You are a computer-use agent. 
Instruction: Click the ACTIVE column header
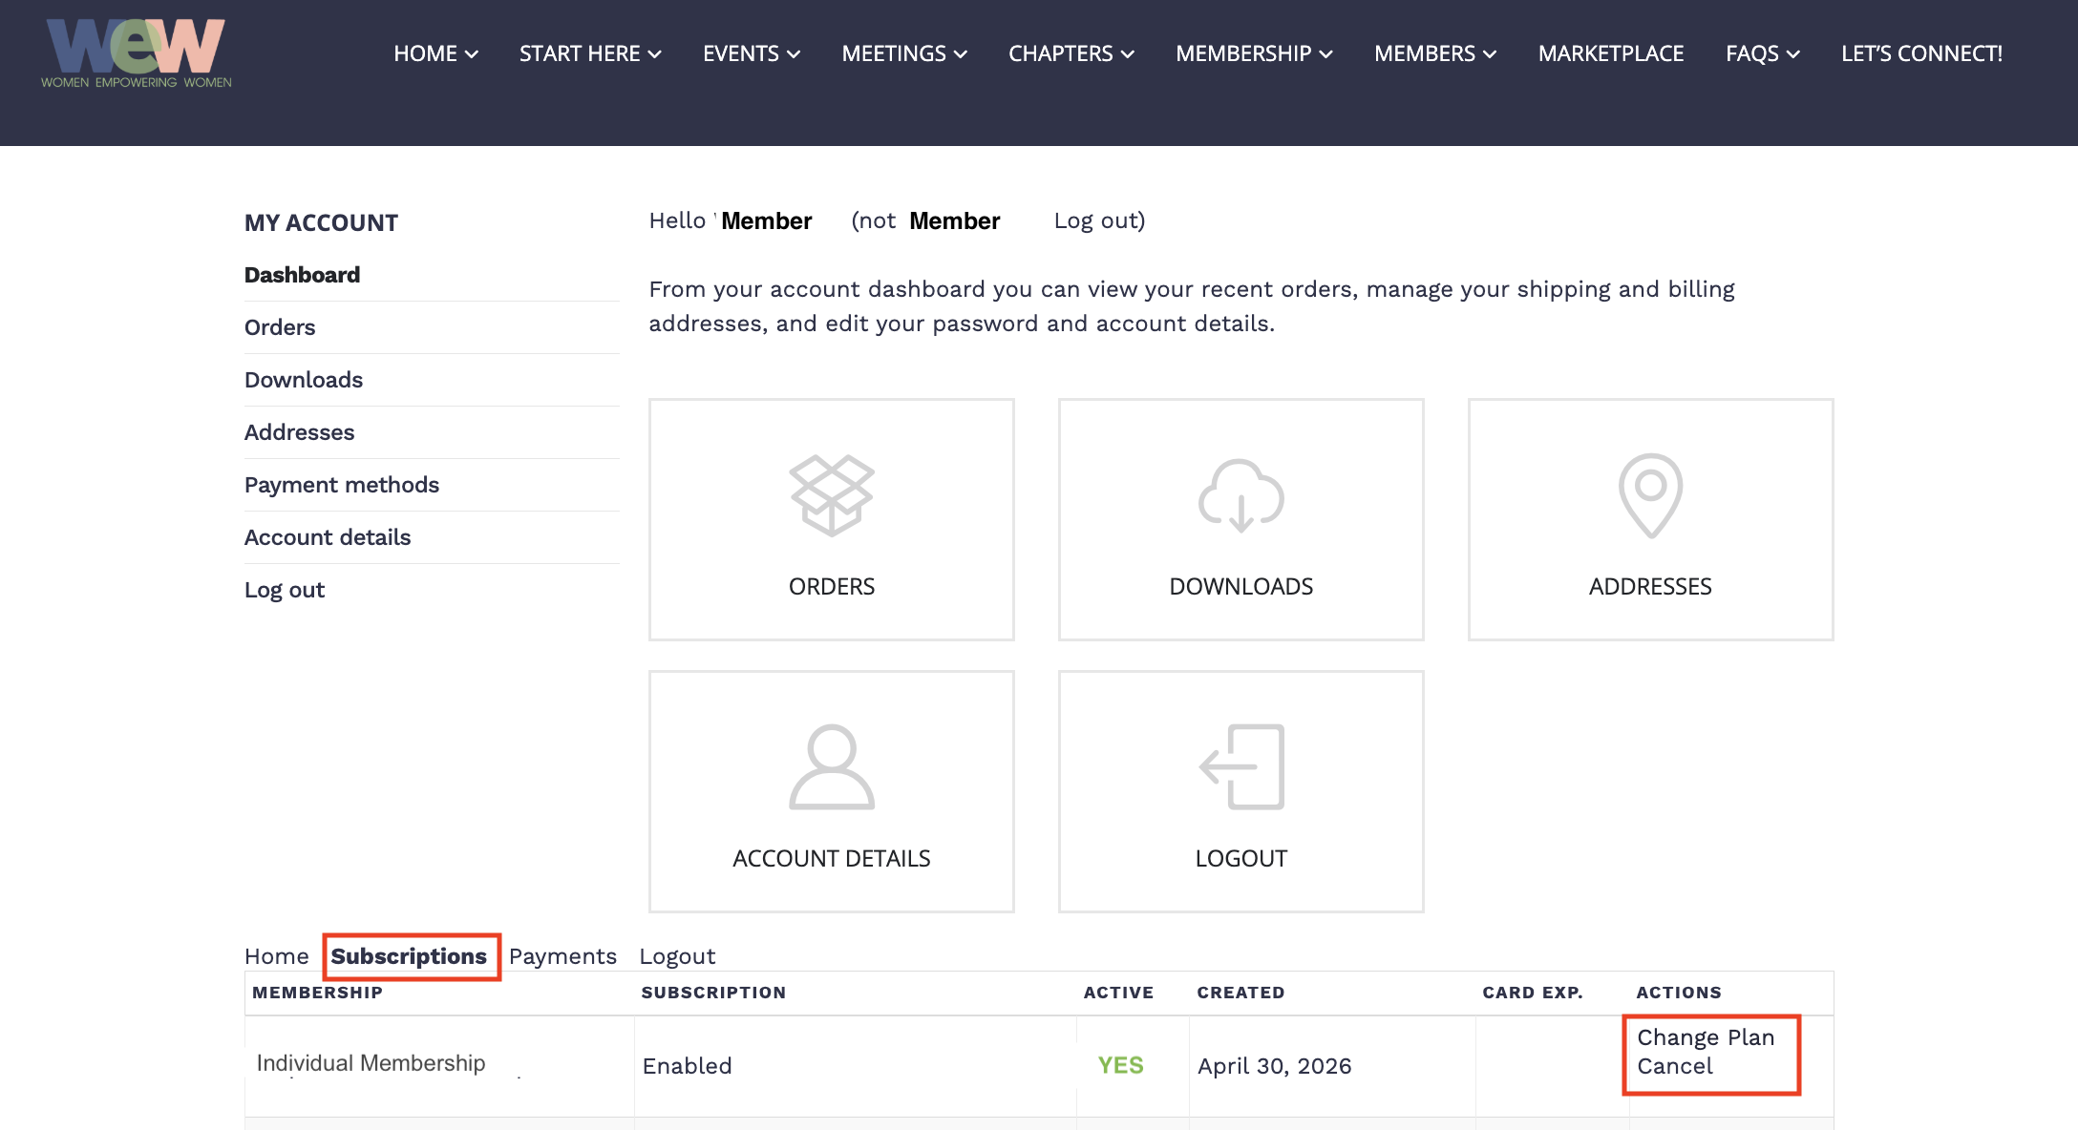click(x=1118, y=993)
